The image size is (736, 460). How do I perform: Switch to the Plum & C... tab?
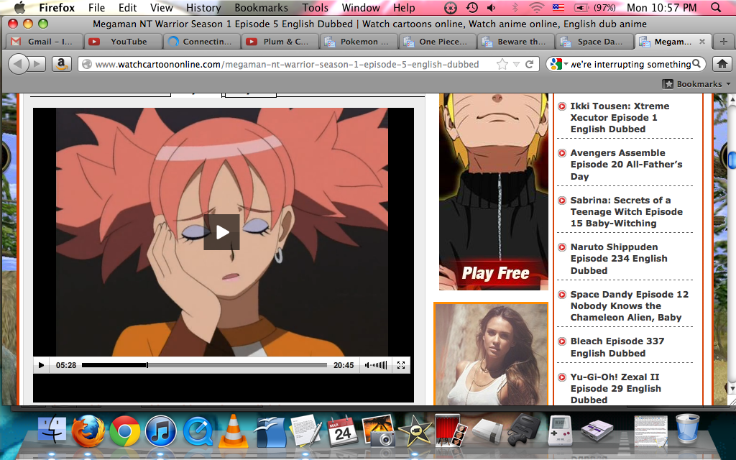pos(280,42)
